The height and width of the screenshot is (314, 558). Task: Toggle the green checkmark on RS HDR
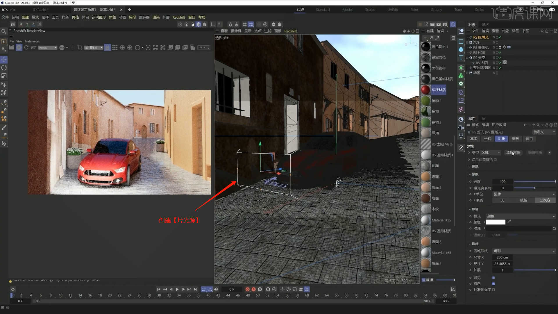[500, 53]
